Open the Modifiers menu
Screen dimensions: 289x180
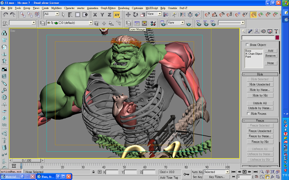pyautogui.click(x=56, y=8)
